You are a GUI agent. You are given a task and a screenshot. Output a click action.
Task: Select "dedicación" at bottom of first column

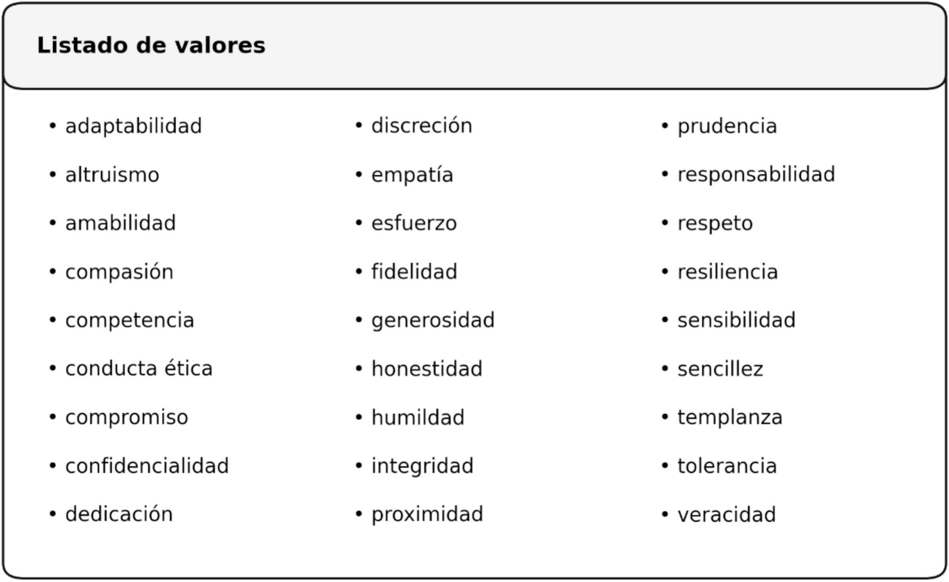pos(119,514)
